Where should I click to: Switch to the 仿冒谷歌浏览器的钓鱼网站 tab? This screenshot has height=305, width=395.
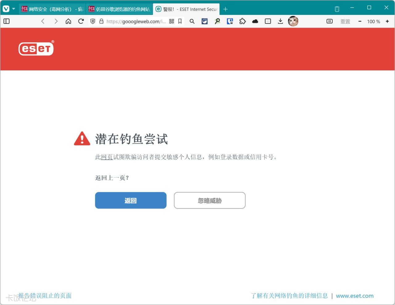(119, 9)
